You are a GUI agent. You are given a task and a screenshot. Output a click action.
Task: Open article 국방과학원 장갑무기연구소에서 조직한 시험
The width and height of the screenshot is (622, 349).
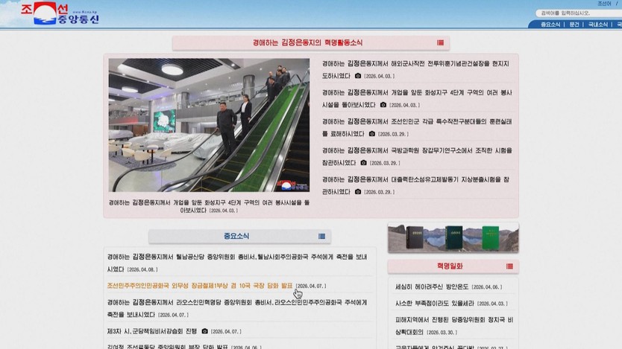click(417, 156)
